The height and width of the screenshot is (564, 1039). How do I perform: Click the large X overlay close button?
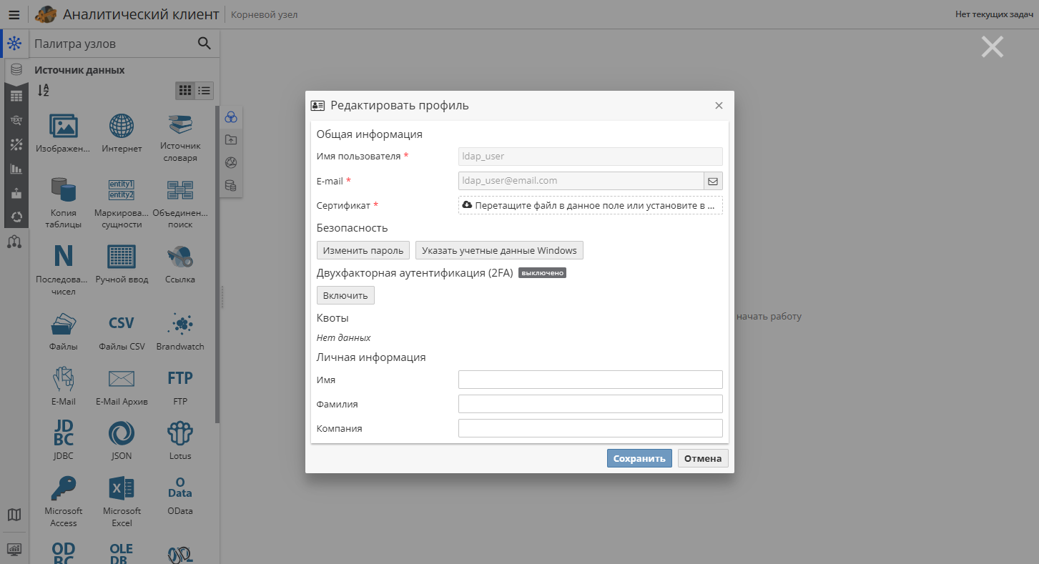click(x=993, y=47)
